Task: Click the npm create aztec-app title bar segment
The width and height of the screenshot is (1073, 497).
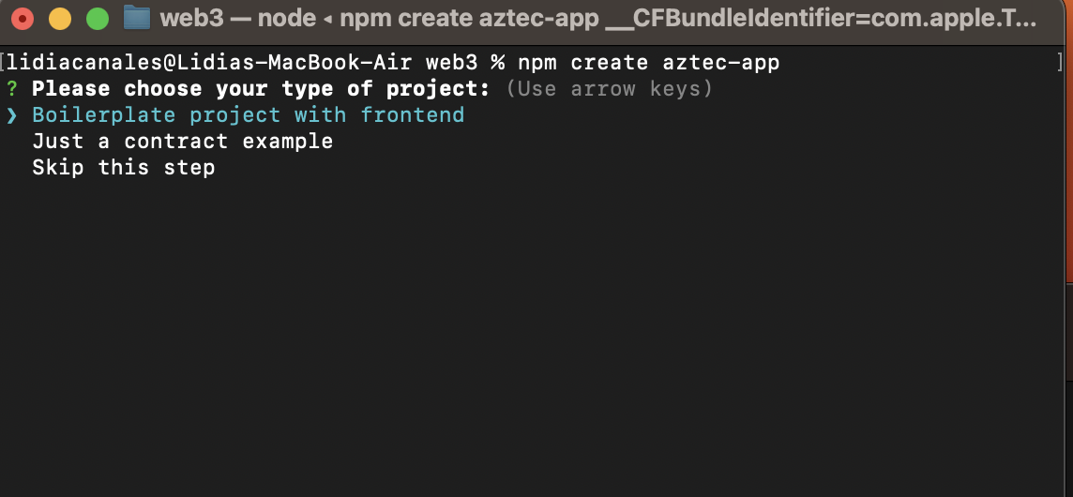Action: pos(469,19)
